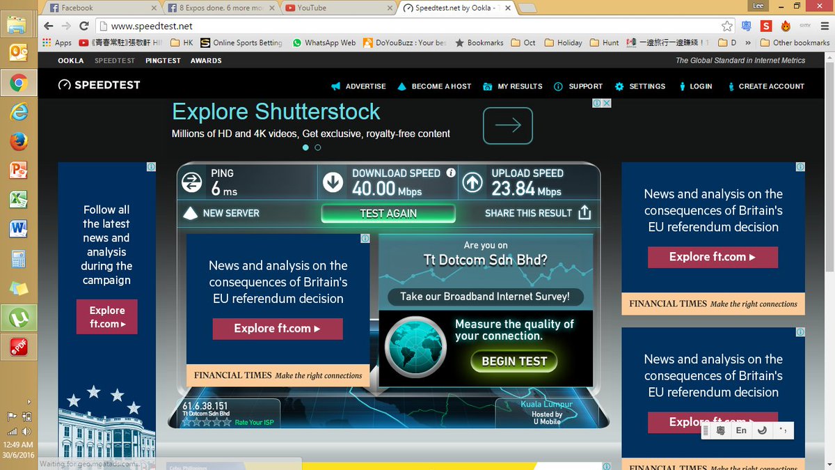Open the Holiday bookmarks folder
Viewport: 835px width, 470px height.
tap(564, 42)
